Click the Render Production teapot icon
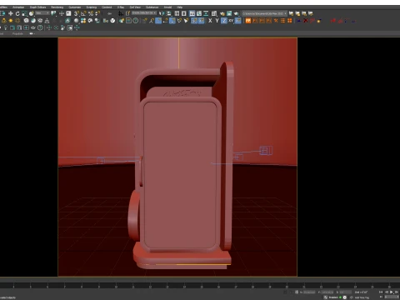 click(x=236, y=13)
